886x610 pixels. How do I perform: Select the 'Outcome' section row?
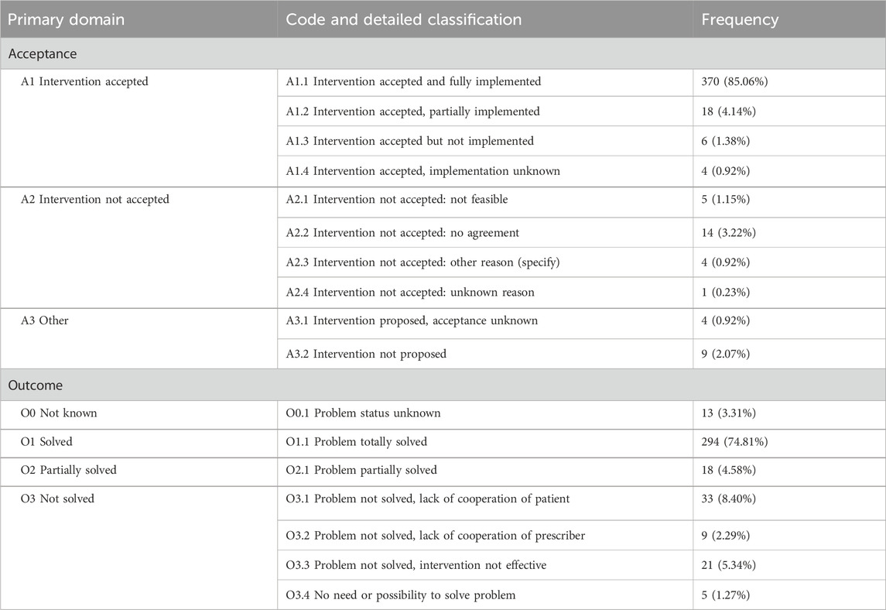(x=443, y=385)
